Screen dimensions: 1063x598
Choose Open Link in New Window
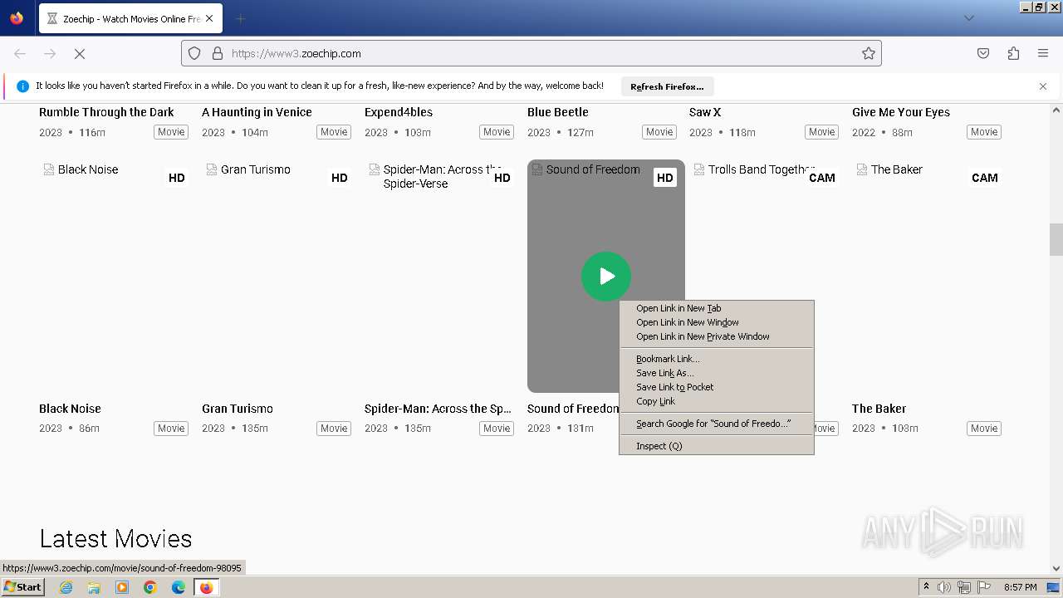tap(716, 322)
